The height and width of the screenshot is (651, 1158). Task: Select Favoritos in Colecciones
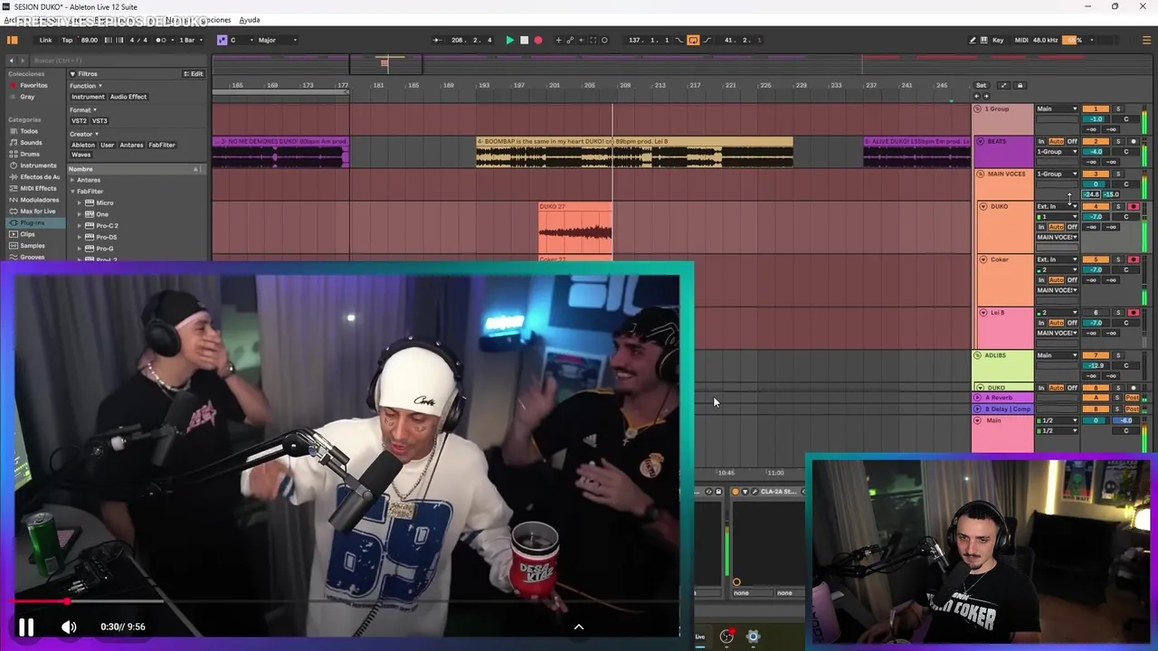33,85
